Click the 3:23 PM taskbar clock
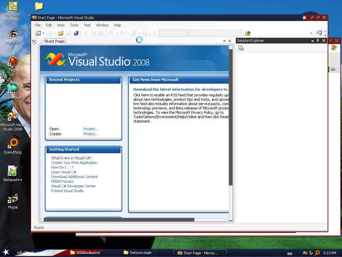342x257 pixels. point(330,253)
